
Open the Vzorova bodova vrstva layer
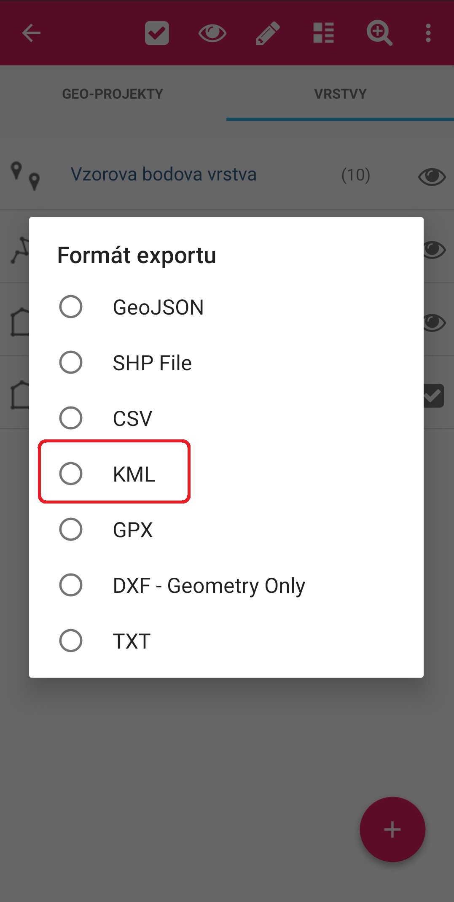click(x=164, y=174)
